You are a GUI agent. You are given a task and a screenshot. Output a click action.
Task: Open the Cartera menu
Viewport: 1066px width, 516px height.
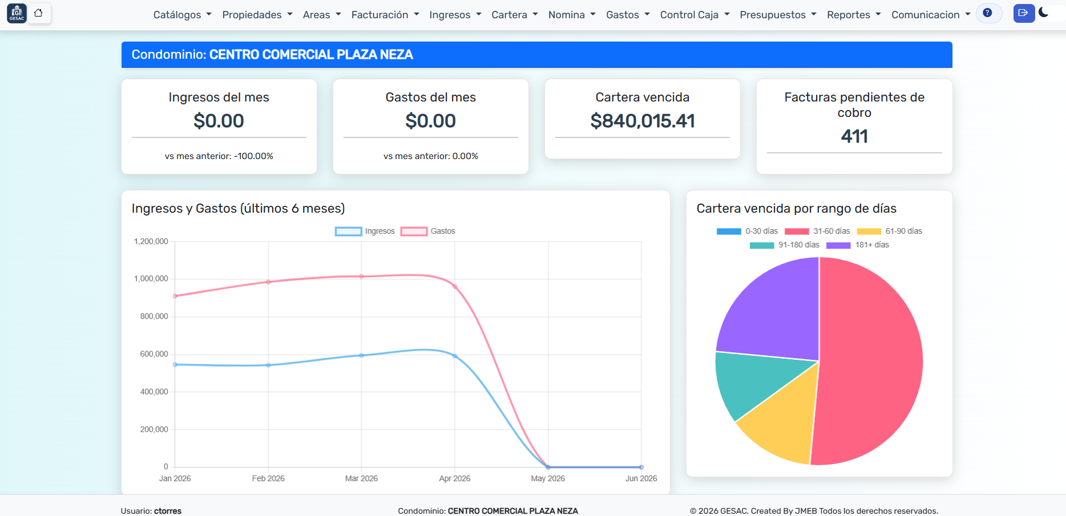(x=515, y=15)
